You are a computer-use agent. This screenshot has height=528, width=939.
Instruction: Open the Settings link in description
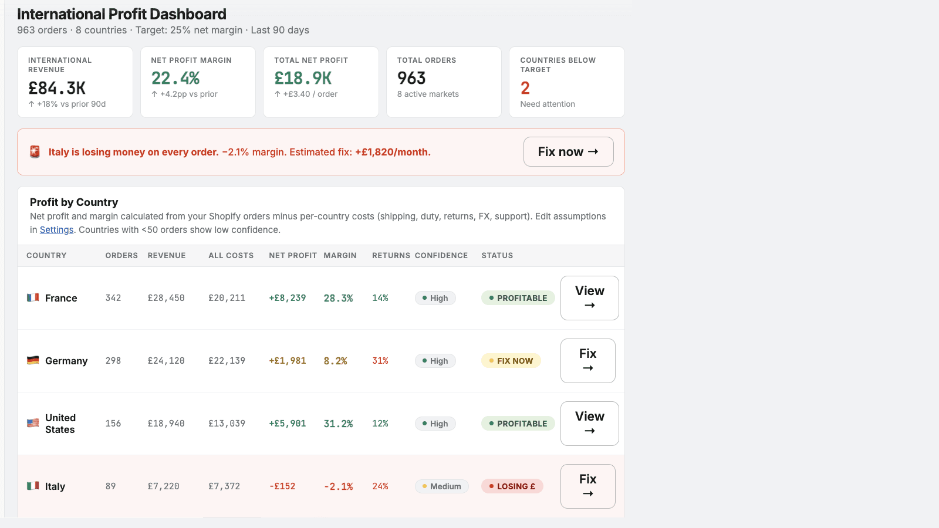click(56, 230)
